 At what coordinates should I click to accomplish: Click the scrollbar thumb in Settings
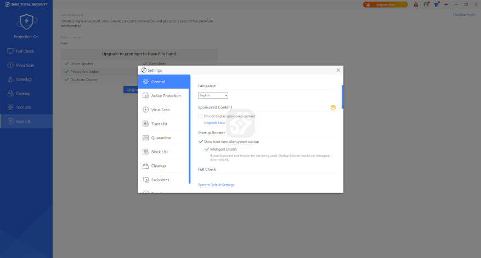point(342,97)
